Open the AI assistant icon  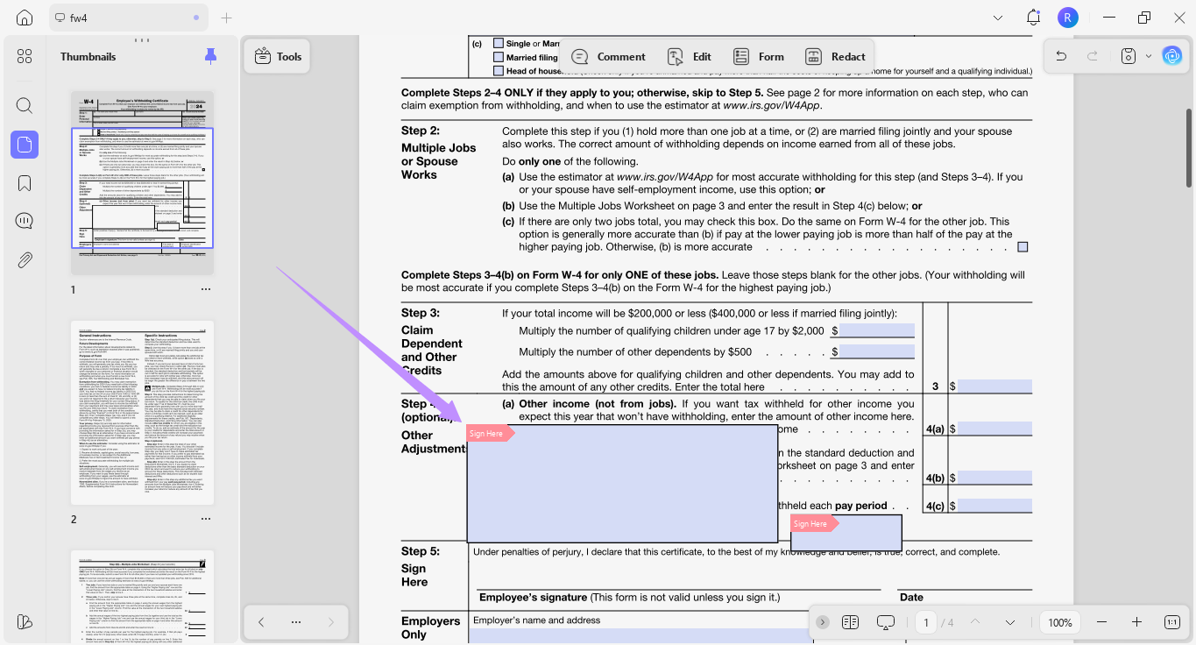[1171, 56]
